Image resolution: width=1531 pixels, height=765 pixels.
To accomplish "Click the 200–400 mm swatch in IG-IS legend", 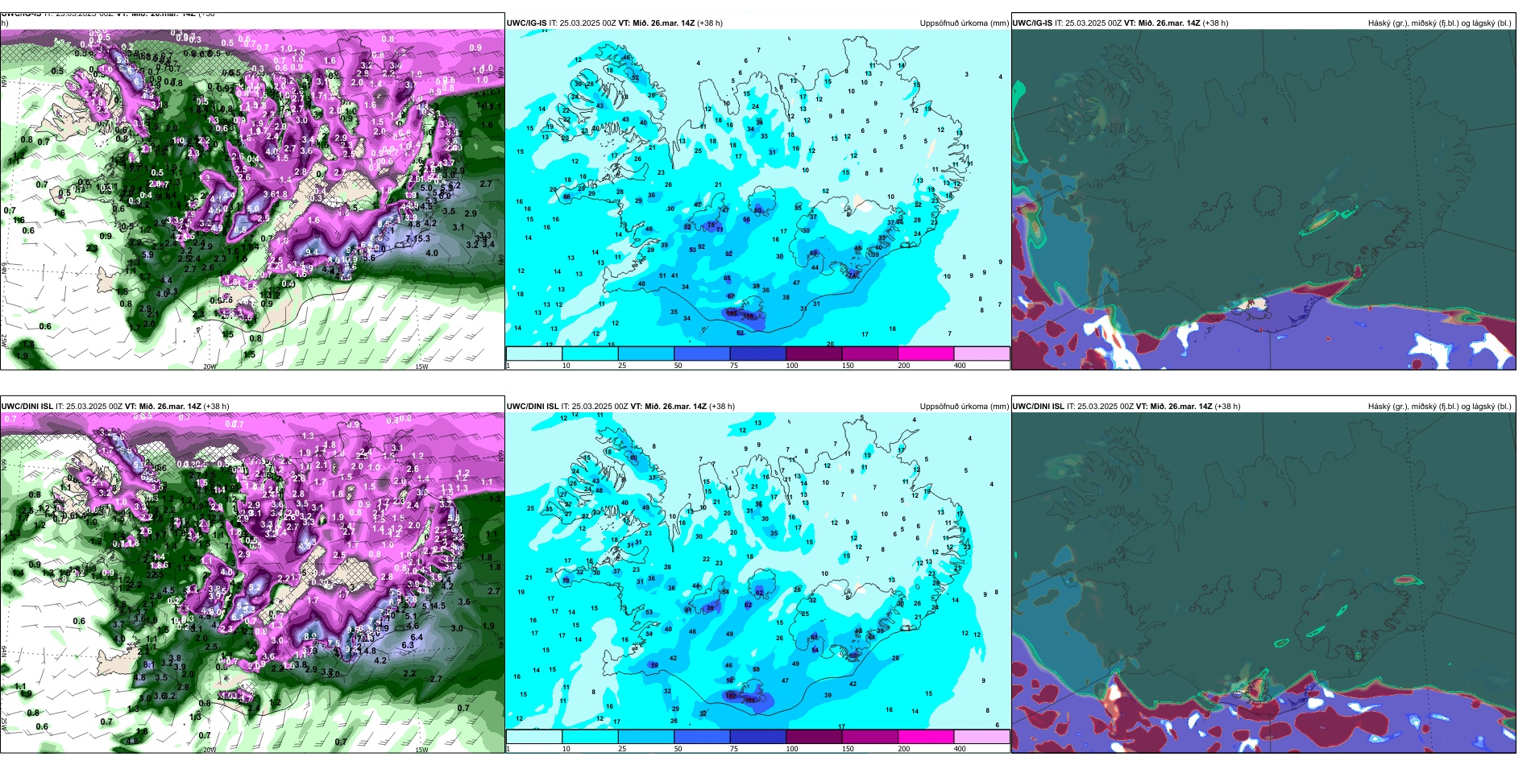I will coord(926,354).
